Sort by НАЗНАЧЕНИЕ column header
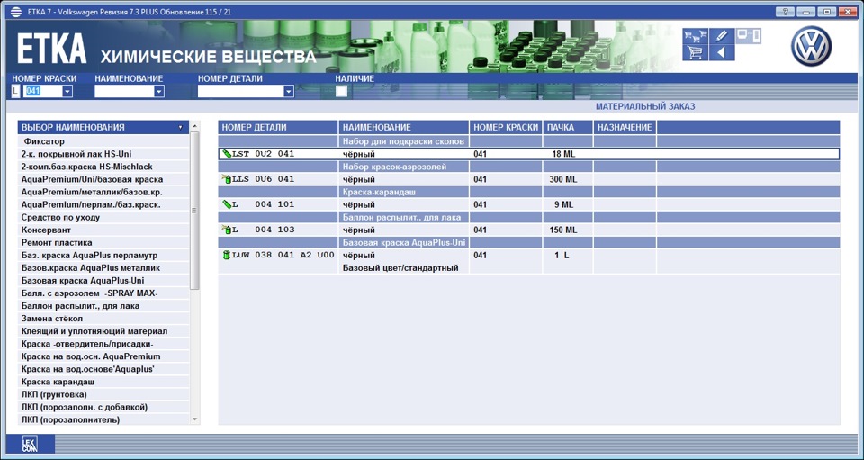 point(625,127)
